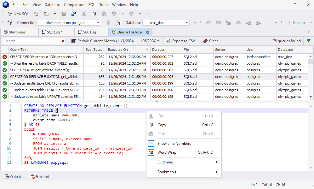Image resolution: width=314 pixels, height=189 pixels.
Task: Click the increase indent icon
Action: (259, 23)
